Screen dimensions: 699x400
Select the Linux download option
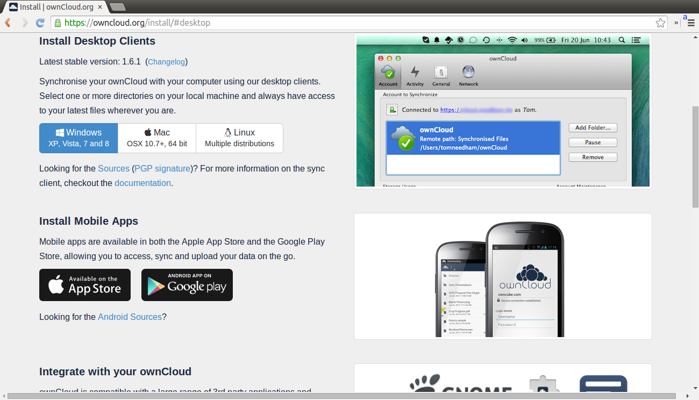[239, 138]
